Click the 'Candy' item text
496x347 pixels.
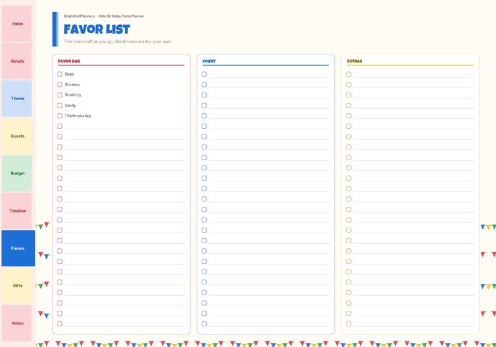pyautogui.click(x=70, y=106)
